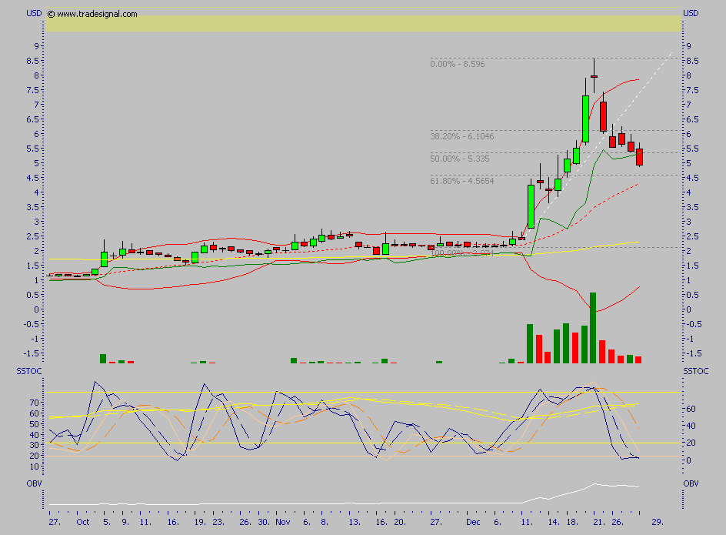This screenshot has height=535, width=726.
Task: Click the '50.00% - 5.335' retracement label
Action: [460, 159]
